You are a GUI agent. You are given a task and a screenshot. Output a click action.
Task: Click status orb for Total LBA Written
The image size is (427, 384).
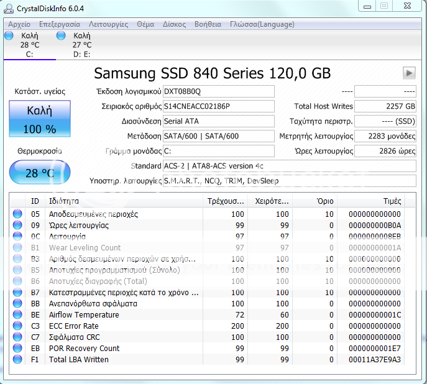point(17,360)
